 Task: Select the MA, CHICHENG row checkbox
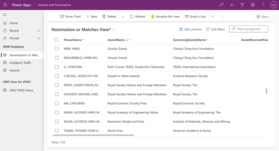(56, 103)
